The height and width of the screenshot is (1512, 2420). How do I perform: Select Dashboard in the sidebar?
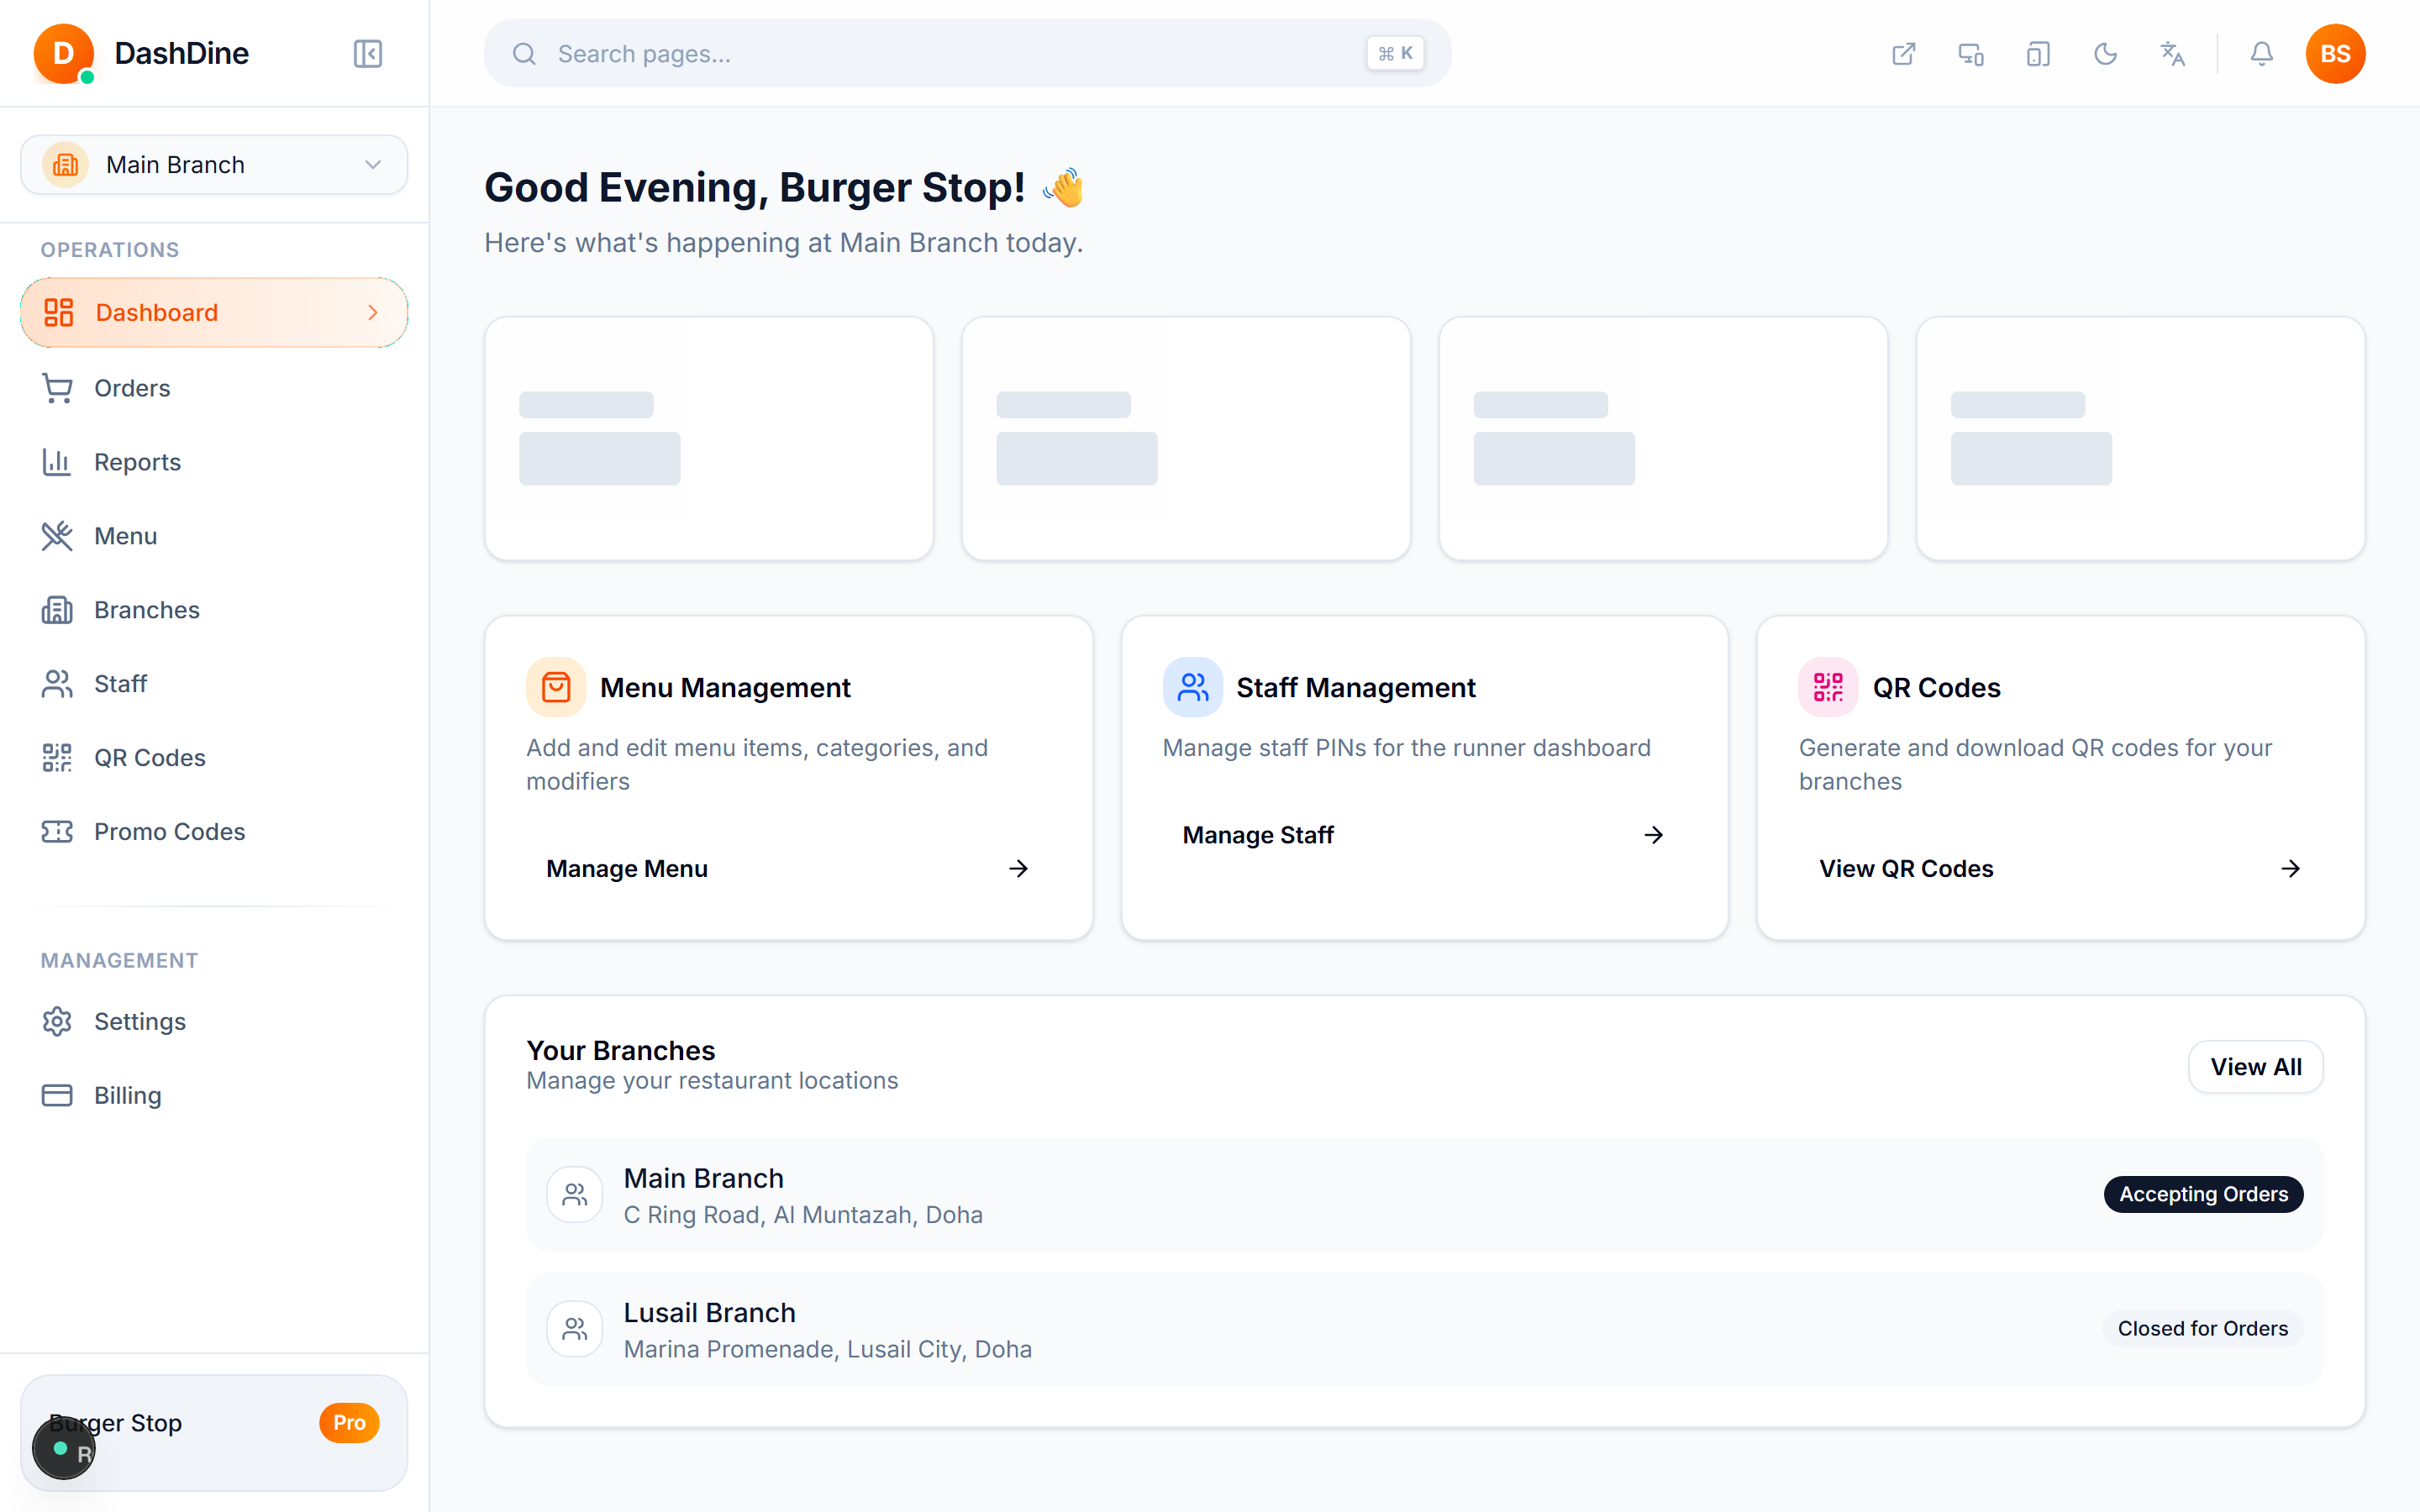click(214, 312)
